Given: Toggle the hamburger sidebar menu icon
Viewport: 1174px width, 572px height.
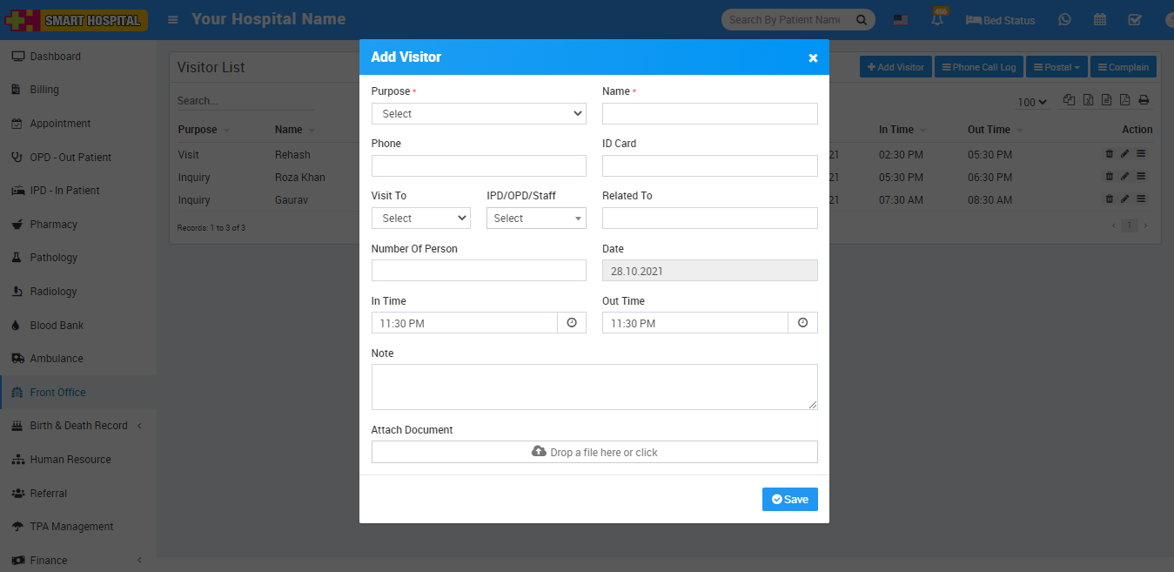Looking at the screenshot, I should tap(173, 19).
